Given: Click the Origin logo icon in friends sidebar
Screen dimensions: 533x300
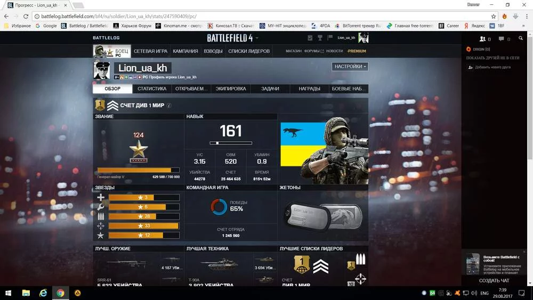Looking at the screenshot, I should (x=469, y=49).
